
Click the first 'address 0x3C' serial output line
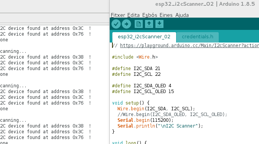45,28
